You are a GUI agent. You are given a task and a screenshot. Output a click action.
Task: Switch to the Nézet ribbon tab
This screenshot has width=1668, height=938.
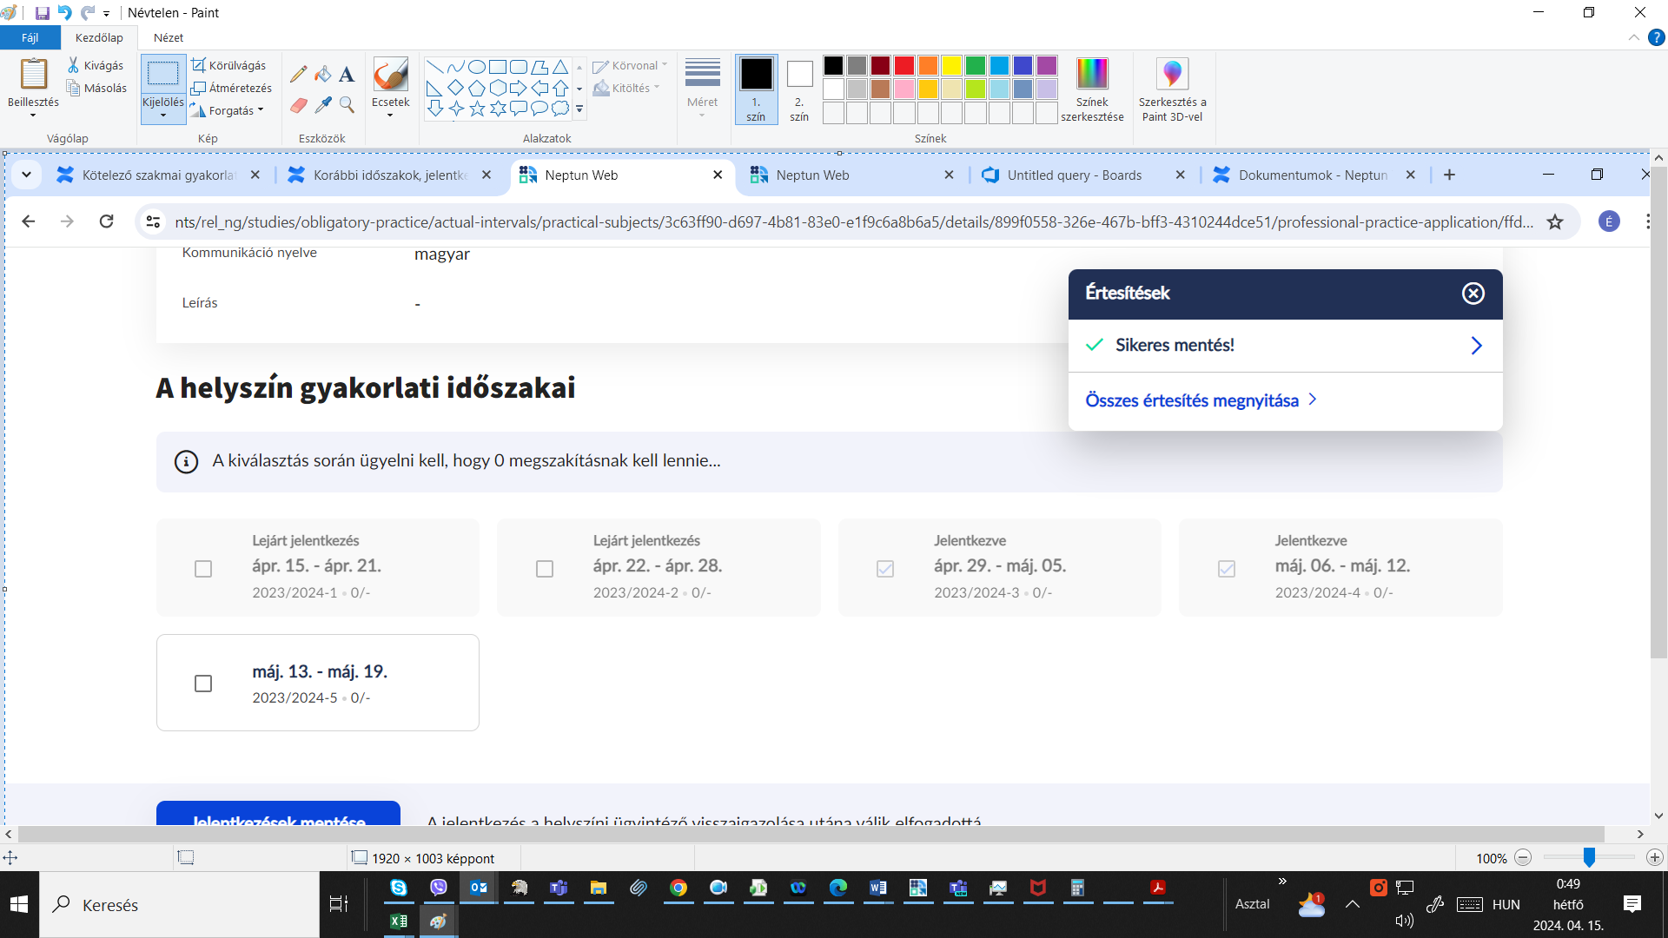pyautogui.click(x=168, y=37)
